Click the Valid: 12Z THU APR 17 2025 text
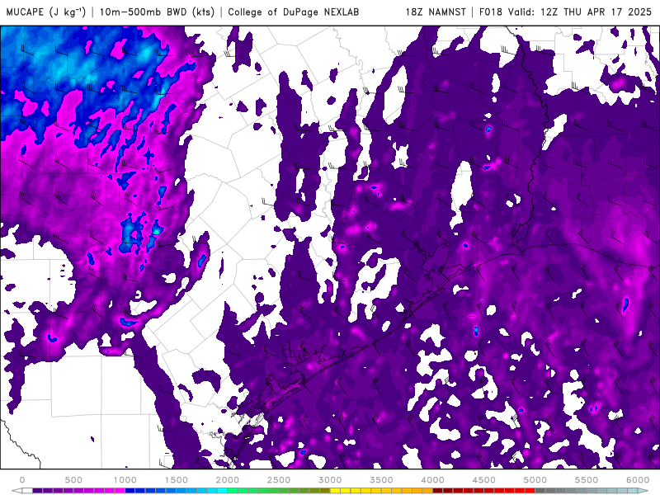 click(580, 12)
